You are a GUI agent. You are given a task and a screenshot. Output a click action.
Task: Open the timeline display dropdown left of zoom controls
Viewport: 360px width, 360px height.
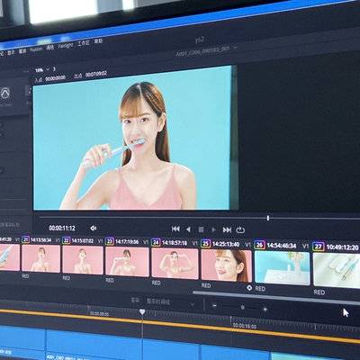(x=170, y=302)
